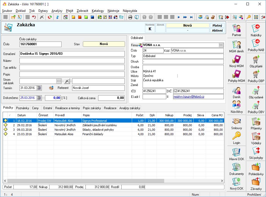Open the Soubor menu
The image size is (266, 197).
click(x=7, y=11)
